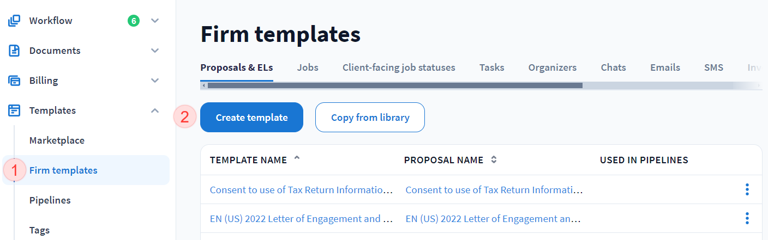The image size is (768, 240).
Task: Sort by Proposal Name arrows
Action: pos(494,160)
